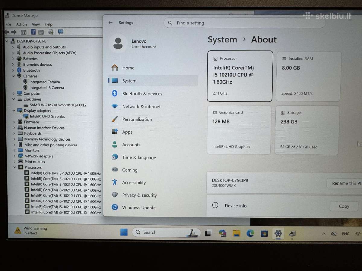The height and width of the screenshot is (271, 362).
Task: Select Human Interface Devices category
Action: (44, 128)
